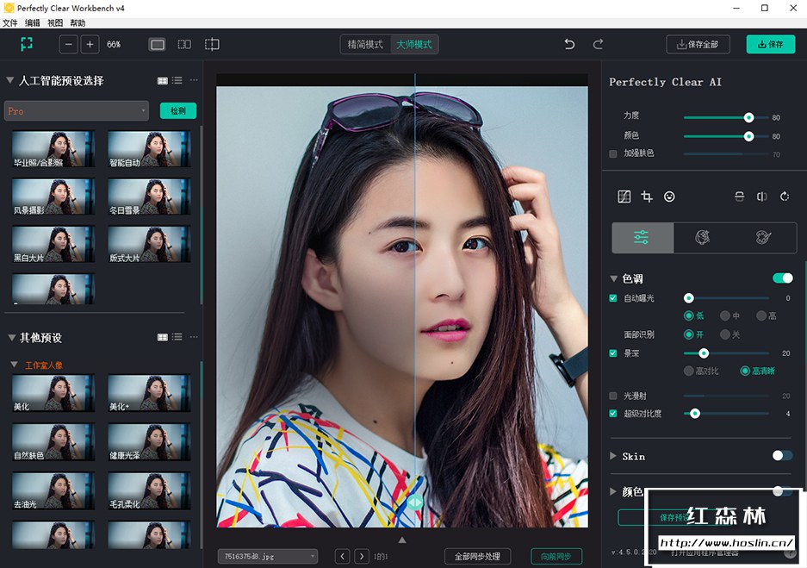This screenshot has height=568, width=807.
Task: Enable the 加强肤色 checkbox
Action: click(613, 153)
